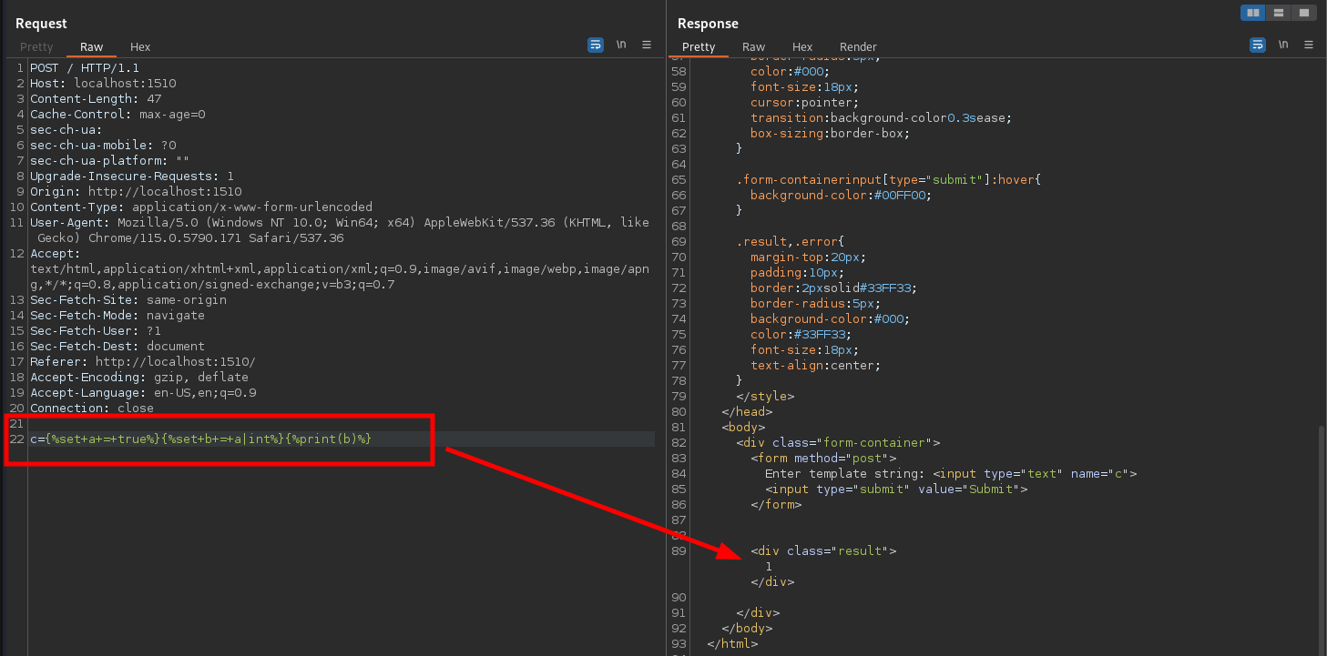
Task: Click the rendered result value '1'
Action: (x=769, y=566)
